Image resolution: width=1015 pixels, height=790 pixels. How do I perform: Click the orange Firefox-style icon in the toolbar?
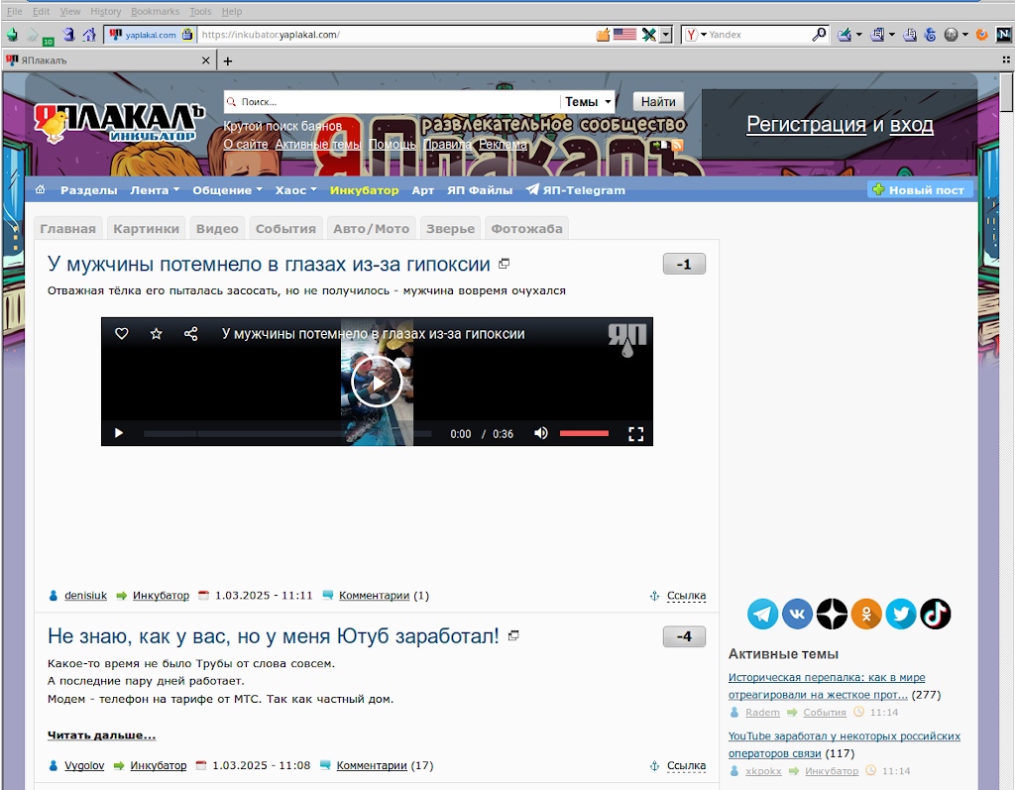tap(982, 35)
